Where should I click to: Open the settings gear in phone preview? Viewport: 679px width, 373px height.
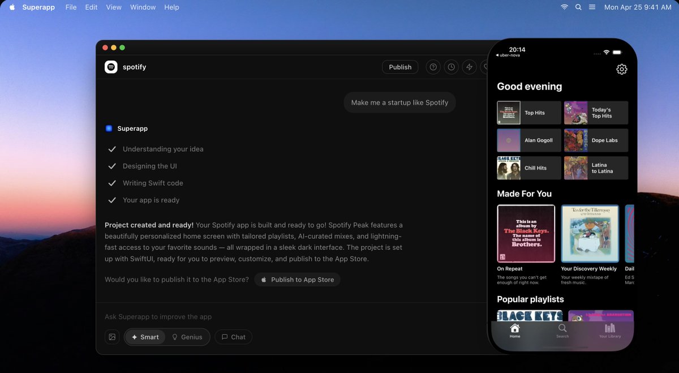click(621, 69)
